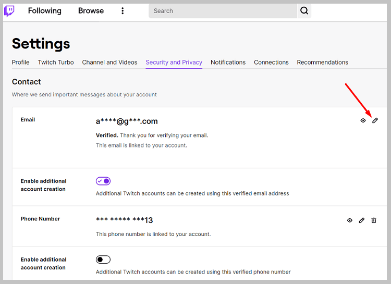Switch to the Connections tab
The image size is (391, 284).
271,63
